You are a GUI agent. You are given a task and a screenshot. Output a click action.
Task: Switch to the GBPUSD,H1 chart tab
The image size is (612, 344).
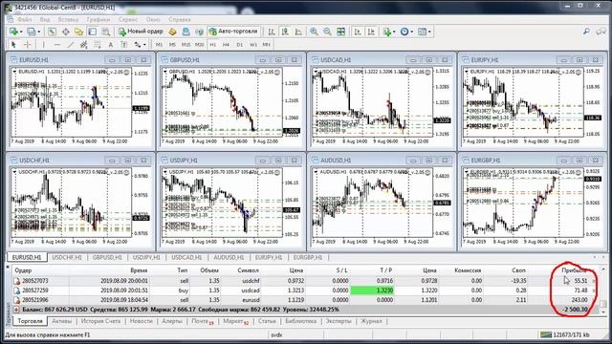tap(107, 257)
